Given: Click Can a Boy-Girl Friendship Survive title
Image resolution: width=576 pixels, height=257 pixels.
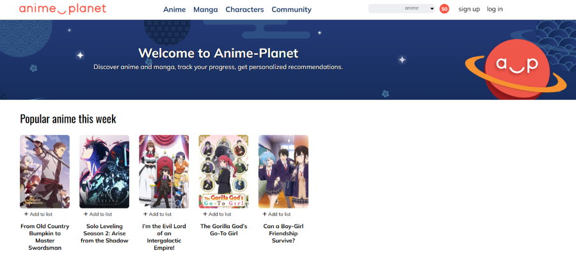Looking at the screenshot, I should click(284, 233).
